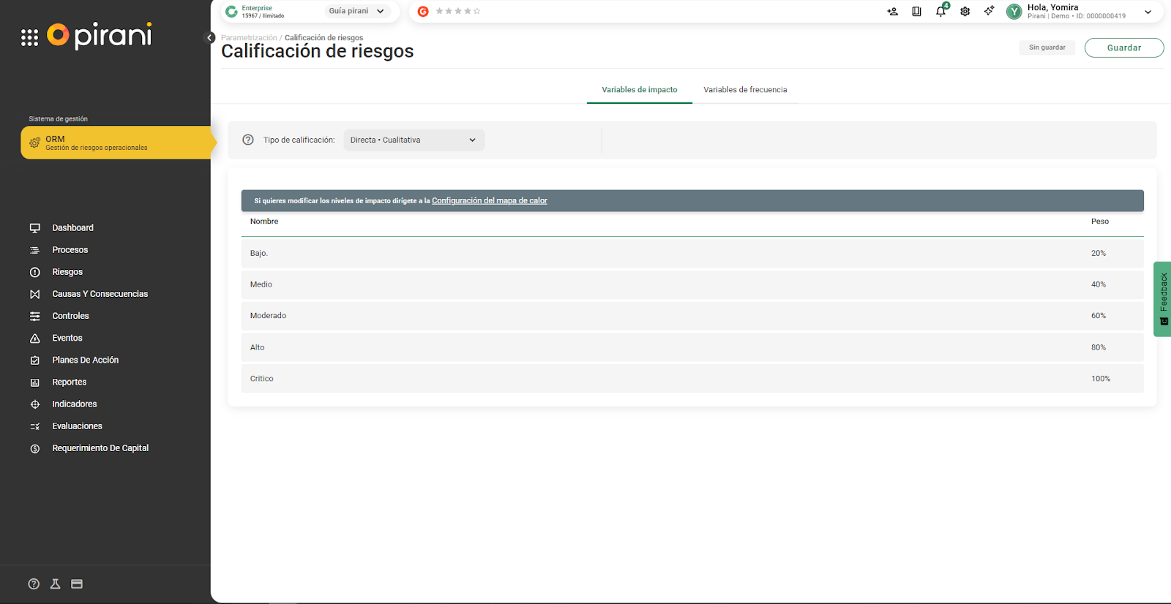Switch to Variables de frecuencia tab
Image resolution: width=1171 pixels, height=604 pixels.
click(x=745, y=90)
